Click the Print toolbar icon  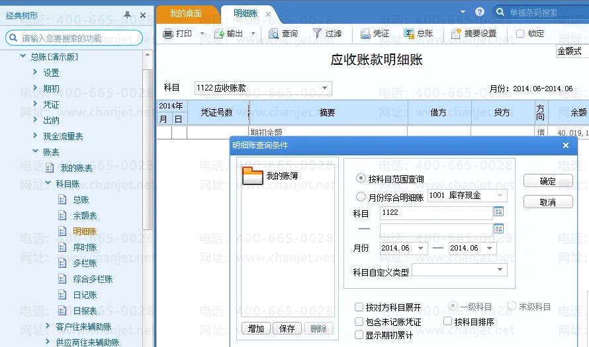167,34
